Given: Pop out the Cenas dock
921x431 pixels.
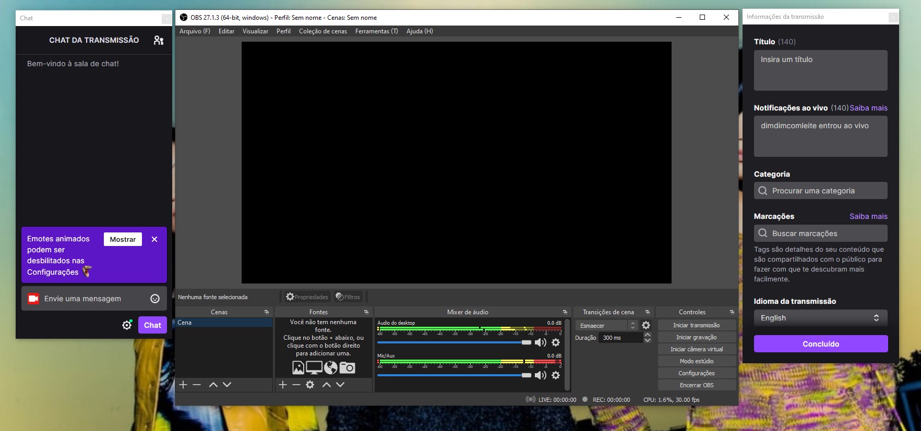Looking at the screenshot, I should coord(267,312).
